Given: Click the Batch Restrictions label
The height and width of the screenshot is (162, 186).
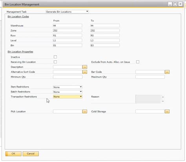Looking at the screenshot, I should pyautogui.click(x=20, y=92).
